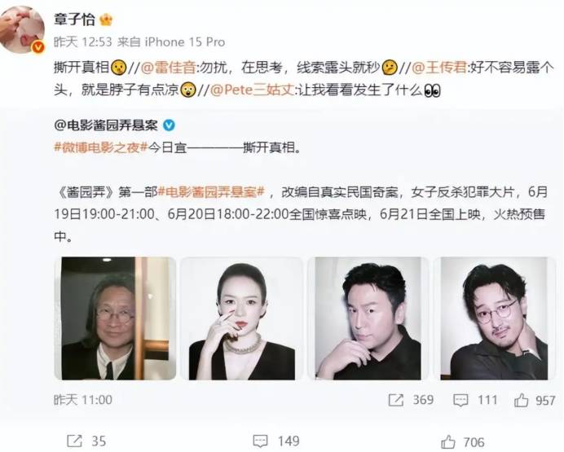564x452 pixels.
Task: Open the #电影酱园弄悬案# hashtag
Action: click(x=212, y=192)
